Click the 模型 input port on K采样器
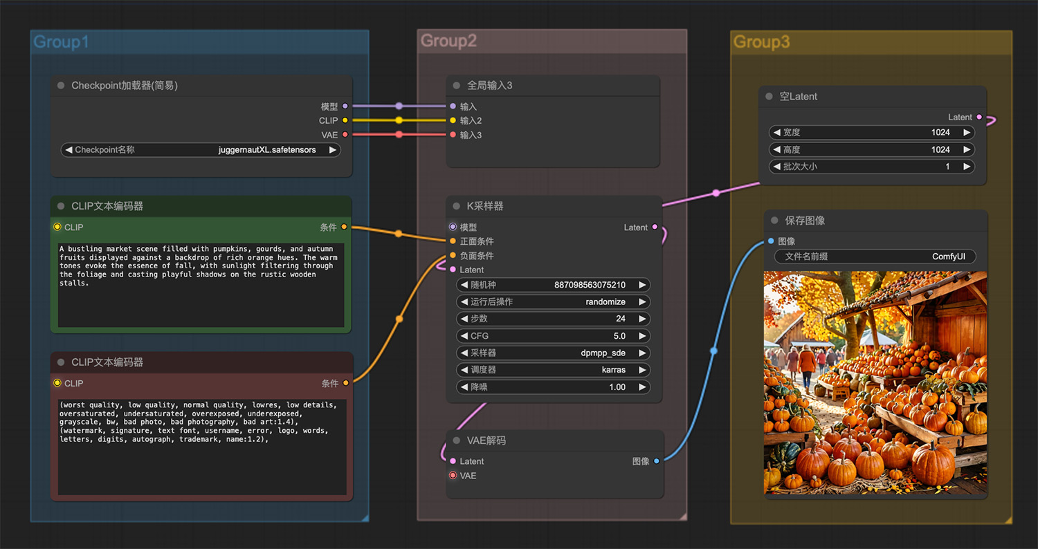Screen dimensions: 1038x549 pyautogui.click(x=453, y=227)
